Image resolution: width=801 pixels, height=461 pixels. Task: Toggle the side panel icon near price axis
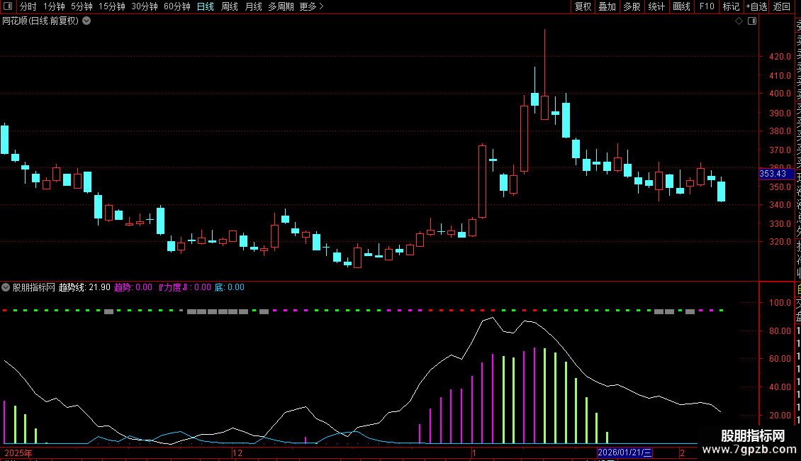[752, 21]
